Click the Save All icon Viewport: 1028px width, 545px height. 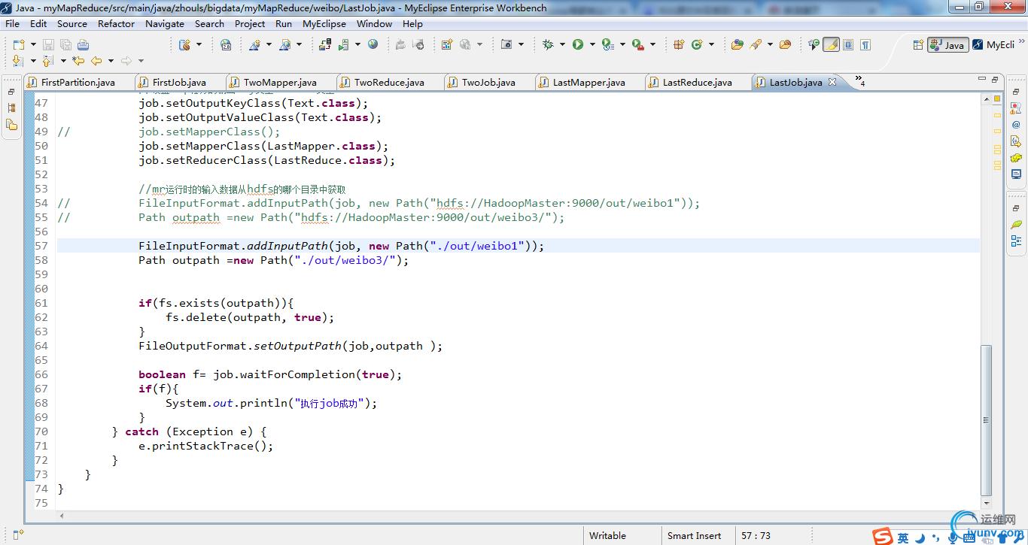[65, 45]
